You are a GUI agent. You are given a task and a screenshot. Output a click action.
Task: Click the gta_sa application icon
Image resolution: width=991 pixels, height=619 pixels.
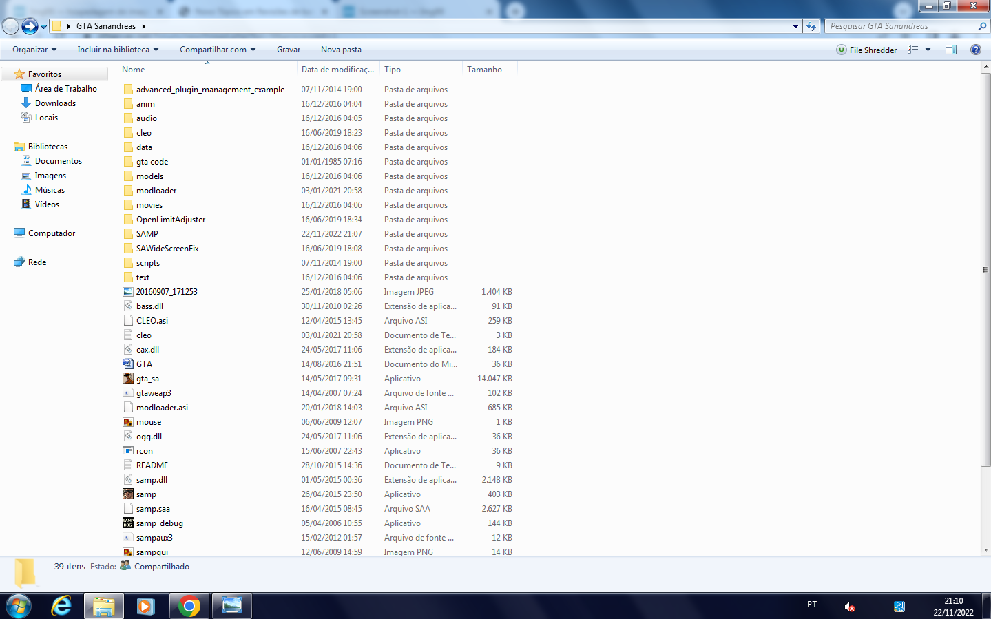pyautogui.click(x=128, y=379)
